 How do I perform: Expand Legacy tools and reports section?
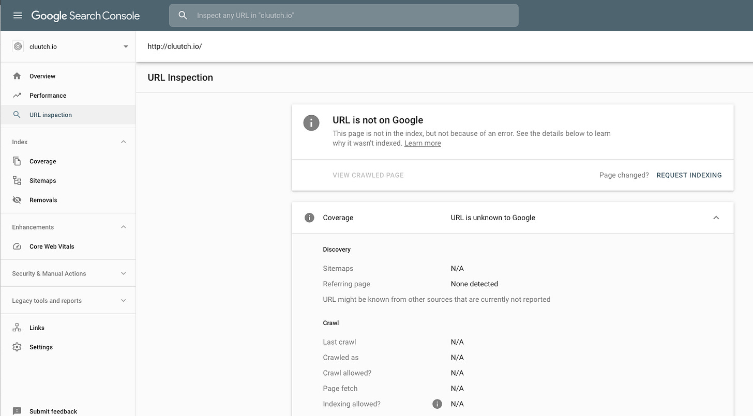point(123,300)
